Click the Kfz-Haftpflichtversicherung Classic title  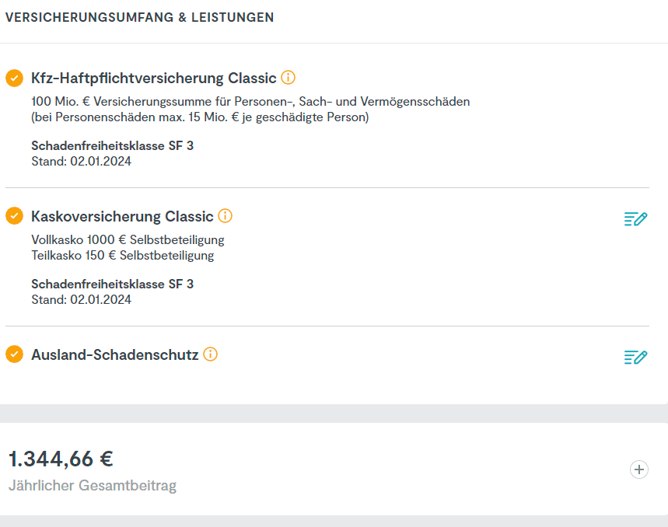[x=154, y=78]
